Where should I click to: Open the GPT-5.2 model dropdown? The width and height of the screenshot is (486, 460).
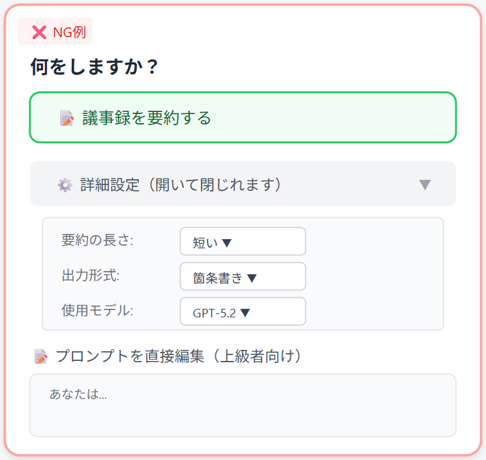242,312
